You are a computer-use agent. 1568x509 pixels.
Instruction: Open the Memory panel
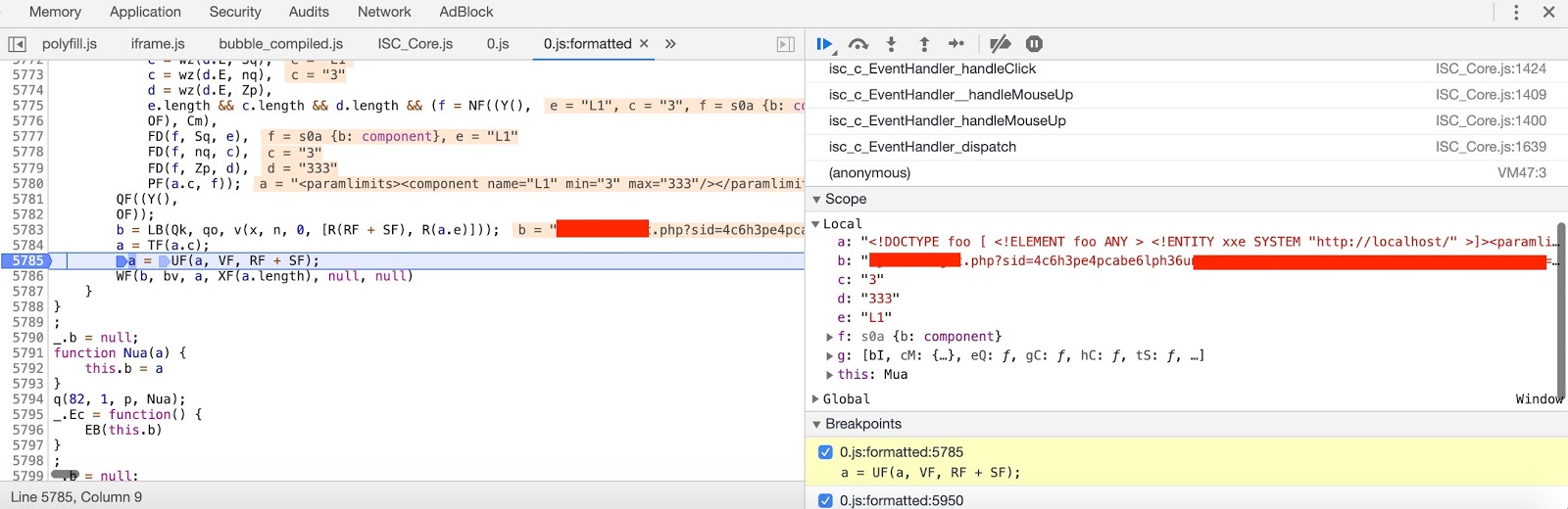[55, 12]
